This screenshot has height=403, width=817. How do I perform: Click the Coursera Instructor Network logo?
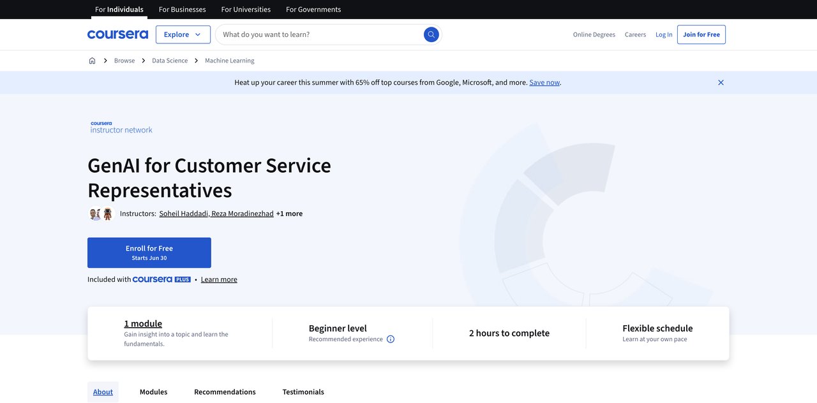(x=121, y=128)
